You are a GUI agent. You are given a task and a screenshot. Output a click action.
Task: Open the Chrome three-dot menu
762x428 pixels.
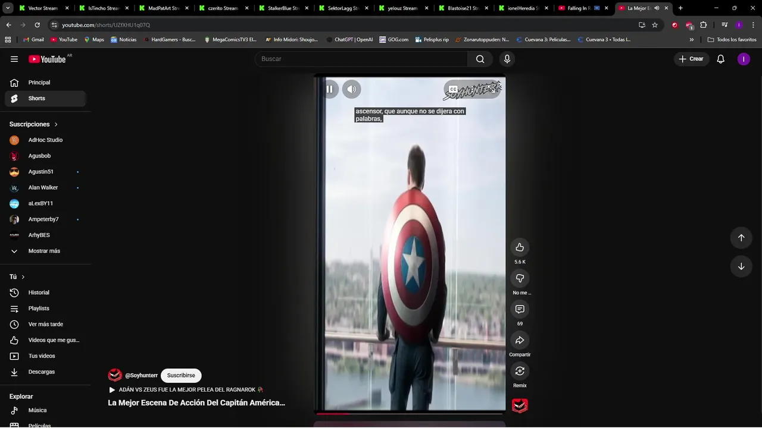coord(752,25)
